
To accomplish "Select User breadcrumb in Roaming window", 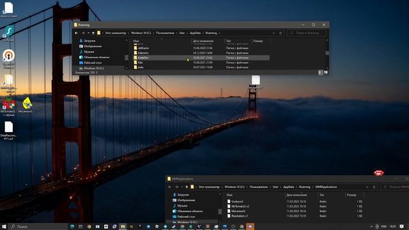I will (x=181, y=33).
